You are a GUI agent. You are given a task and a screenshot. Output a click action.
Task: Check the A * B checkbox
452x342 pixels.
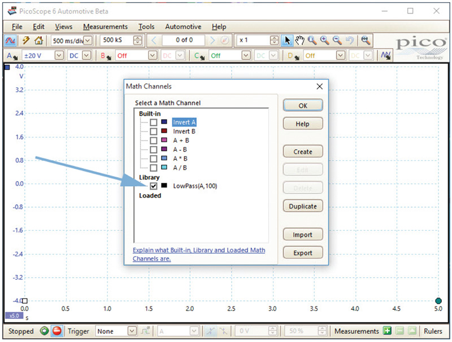tap(153, 159)
